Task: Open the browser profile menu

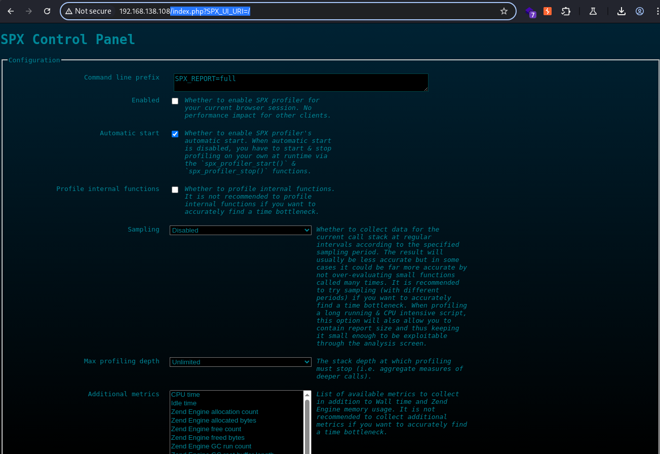Action: tap(640, 11)
